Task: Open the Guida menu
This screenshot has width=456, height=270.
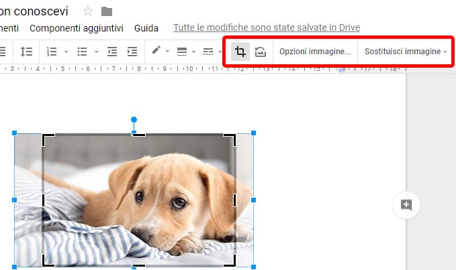Action: click(x=146, y=28)
